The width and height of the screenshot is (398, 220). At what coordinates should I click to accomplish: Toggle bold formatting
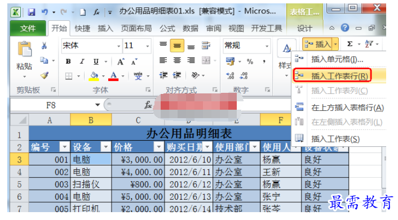pyautogui.click(x=68, y=61)
